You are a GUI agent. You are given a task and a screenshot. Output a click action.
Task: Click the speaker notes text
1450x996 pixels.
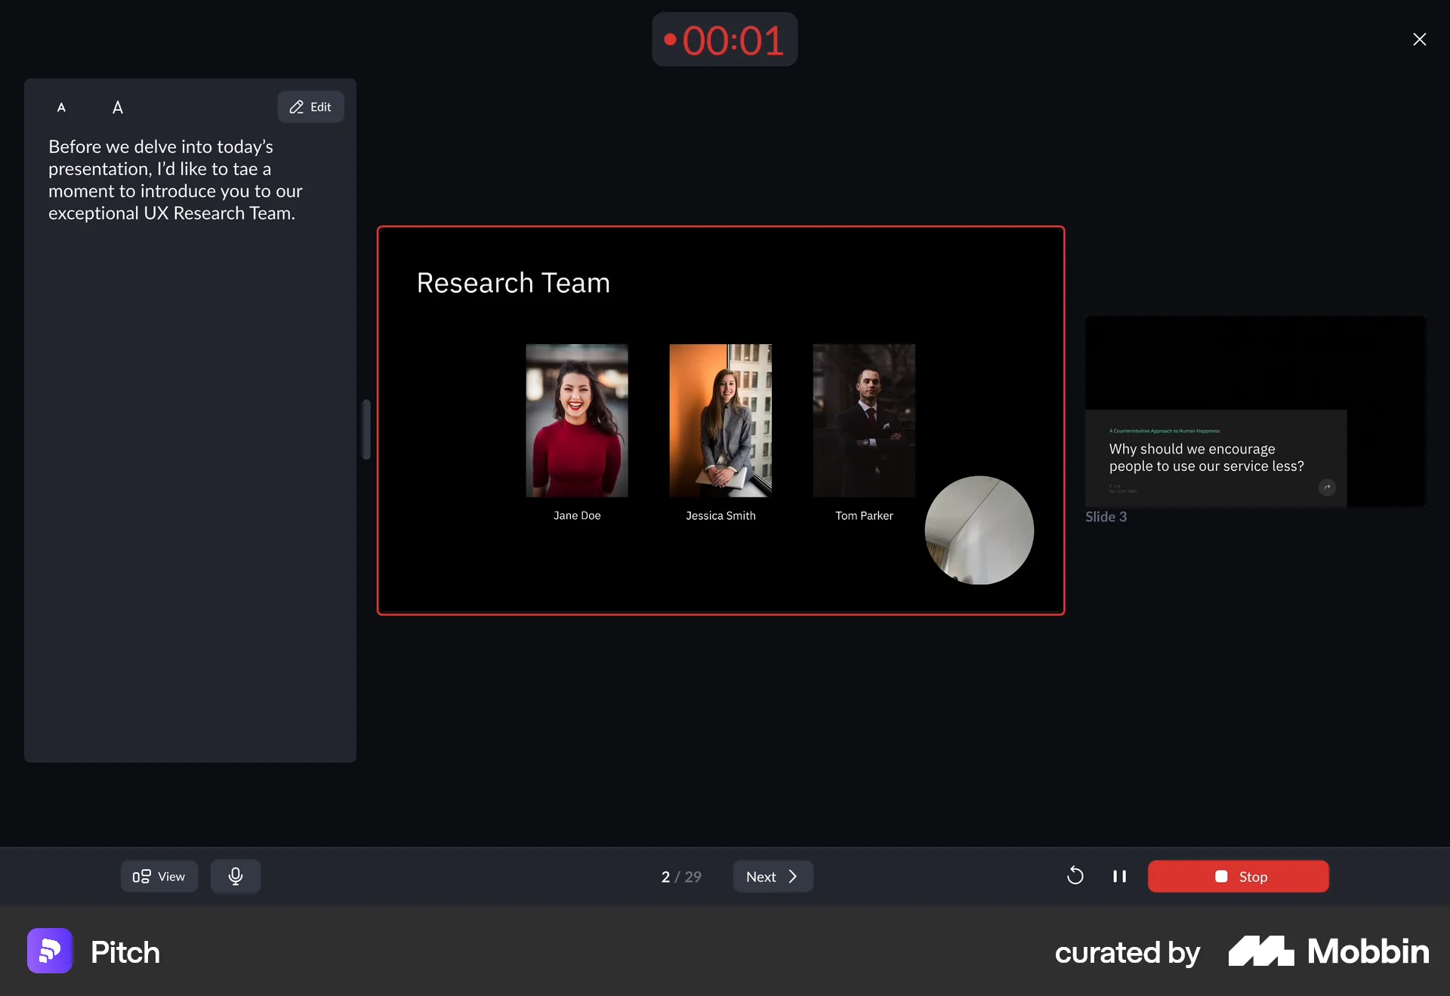click(x=174, y=180)
